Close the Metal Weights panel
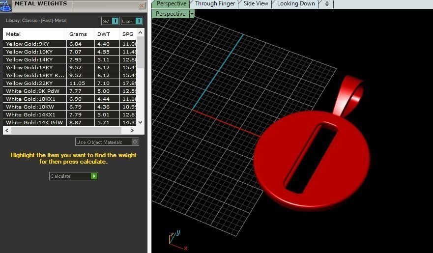Image resolution: width=433 pixels, height=253 pixels. tap(142, 5)
